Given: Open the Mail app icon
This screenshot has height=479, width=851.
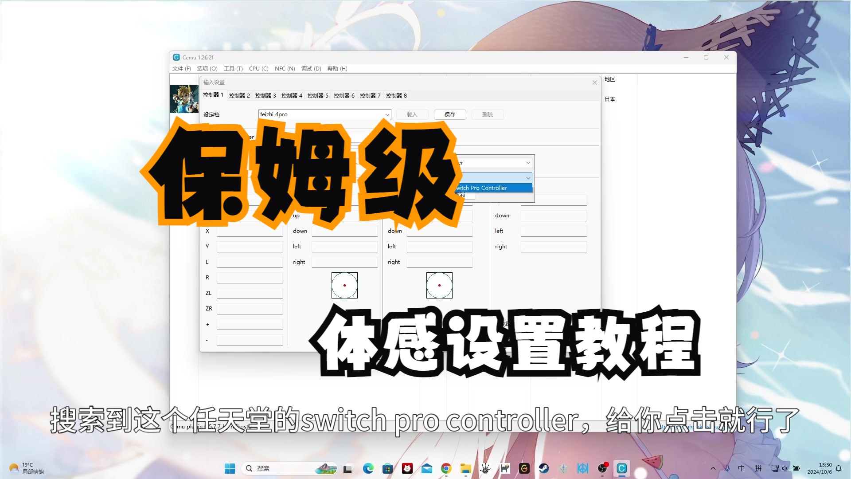Looking at the screenshot, I should [x=427, y=468].
